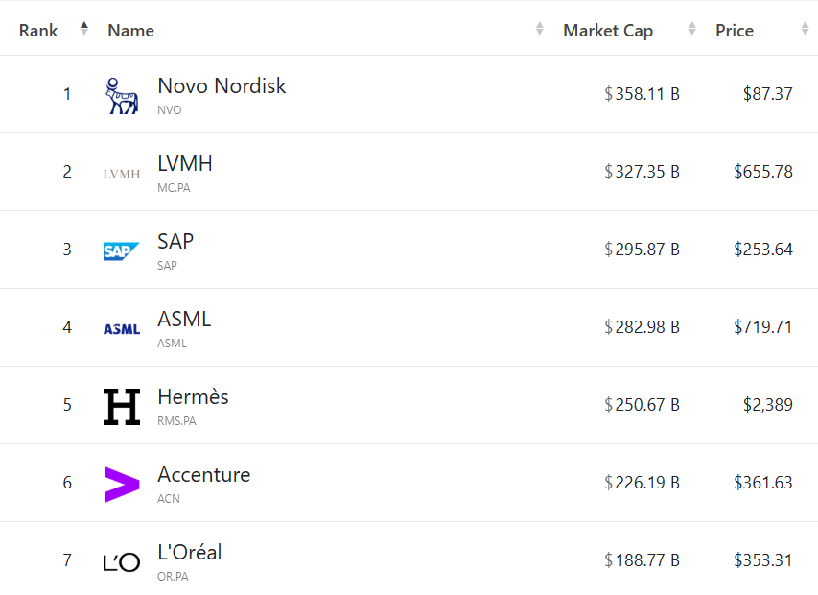The height and width of the screenshot is (595, 818).
Task: Sort by Market Cap using the sort arrows
Action: click(x=692, y=30)
